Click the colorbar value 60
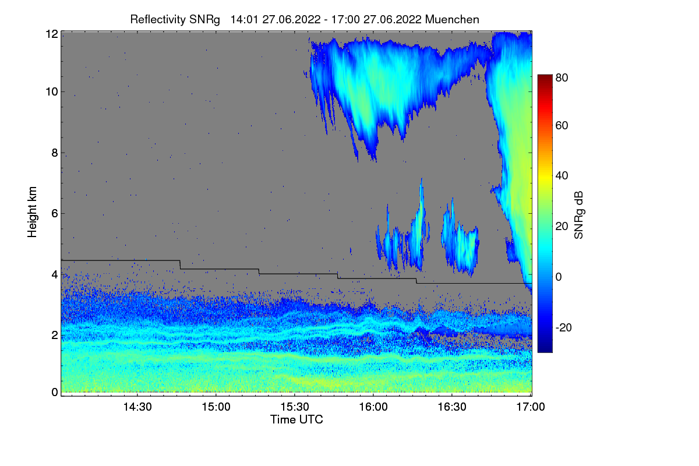 562,125
